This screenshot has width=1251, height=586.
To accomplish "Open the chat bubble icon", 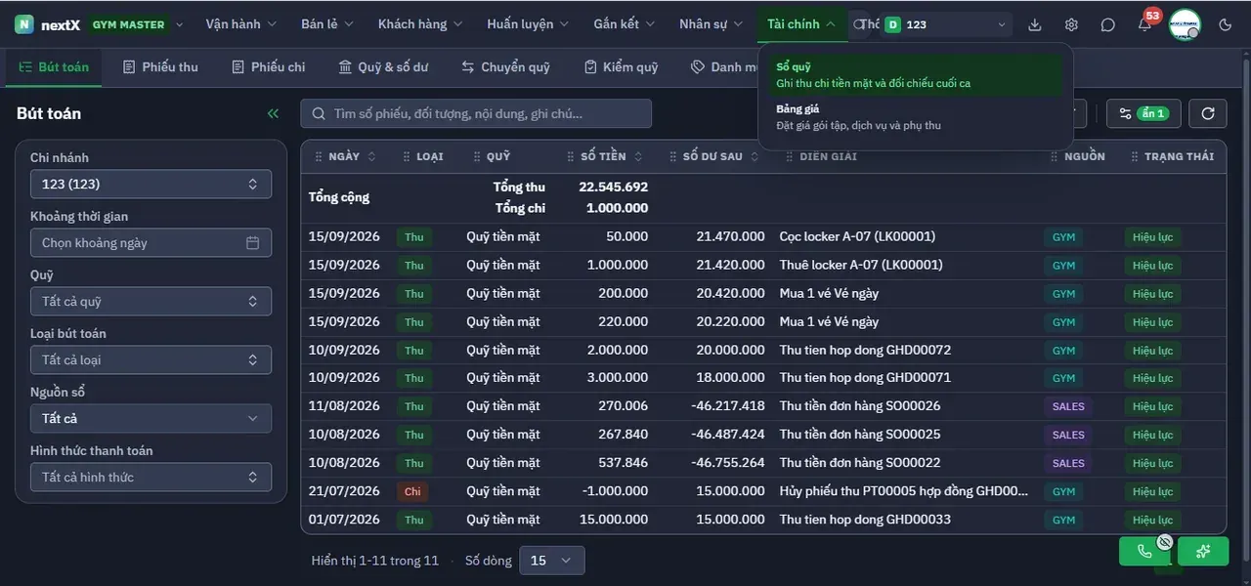I will [1107, 24].
